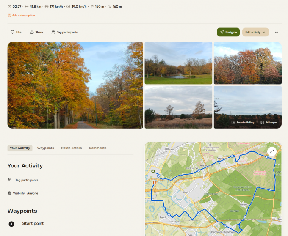
Task: Click end marker B on the map
Action: tap(155, 183)
